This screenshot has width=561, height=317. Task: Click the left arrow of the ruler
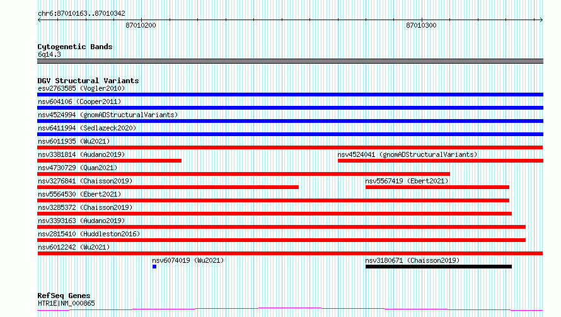coord(39,20)
